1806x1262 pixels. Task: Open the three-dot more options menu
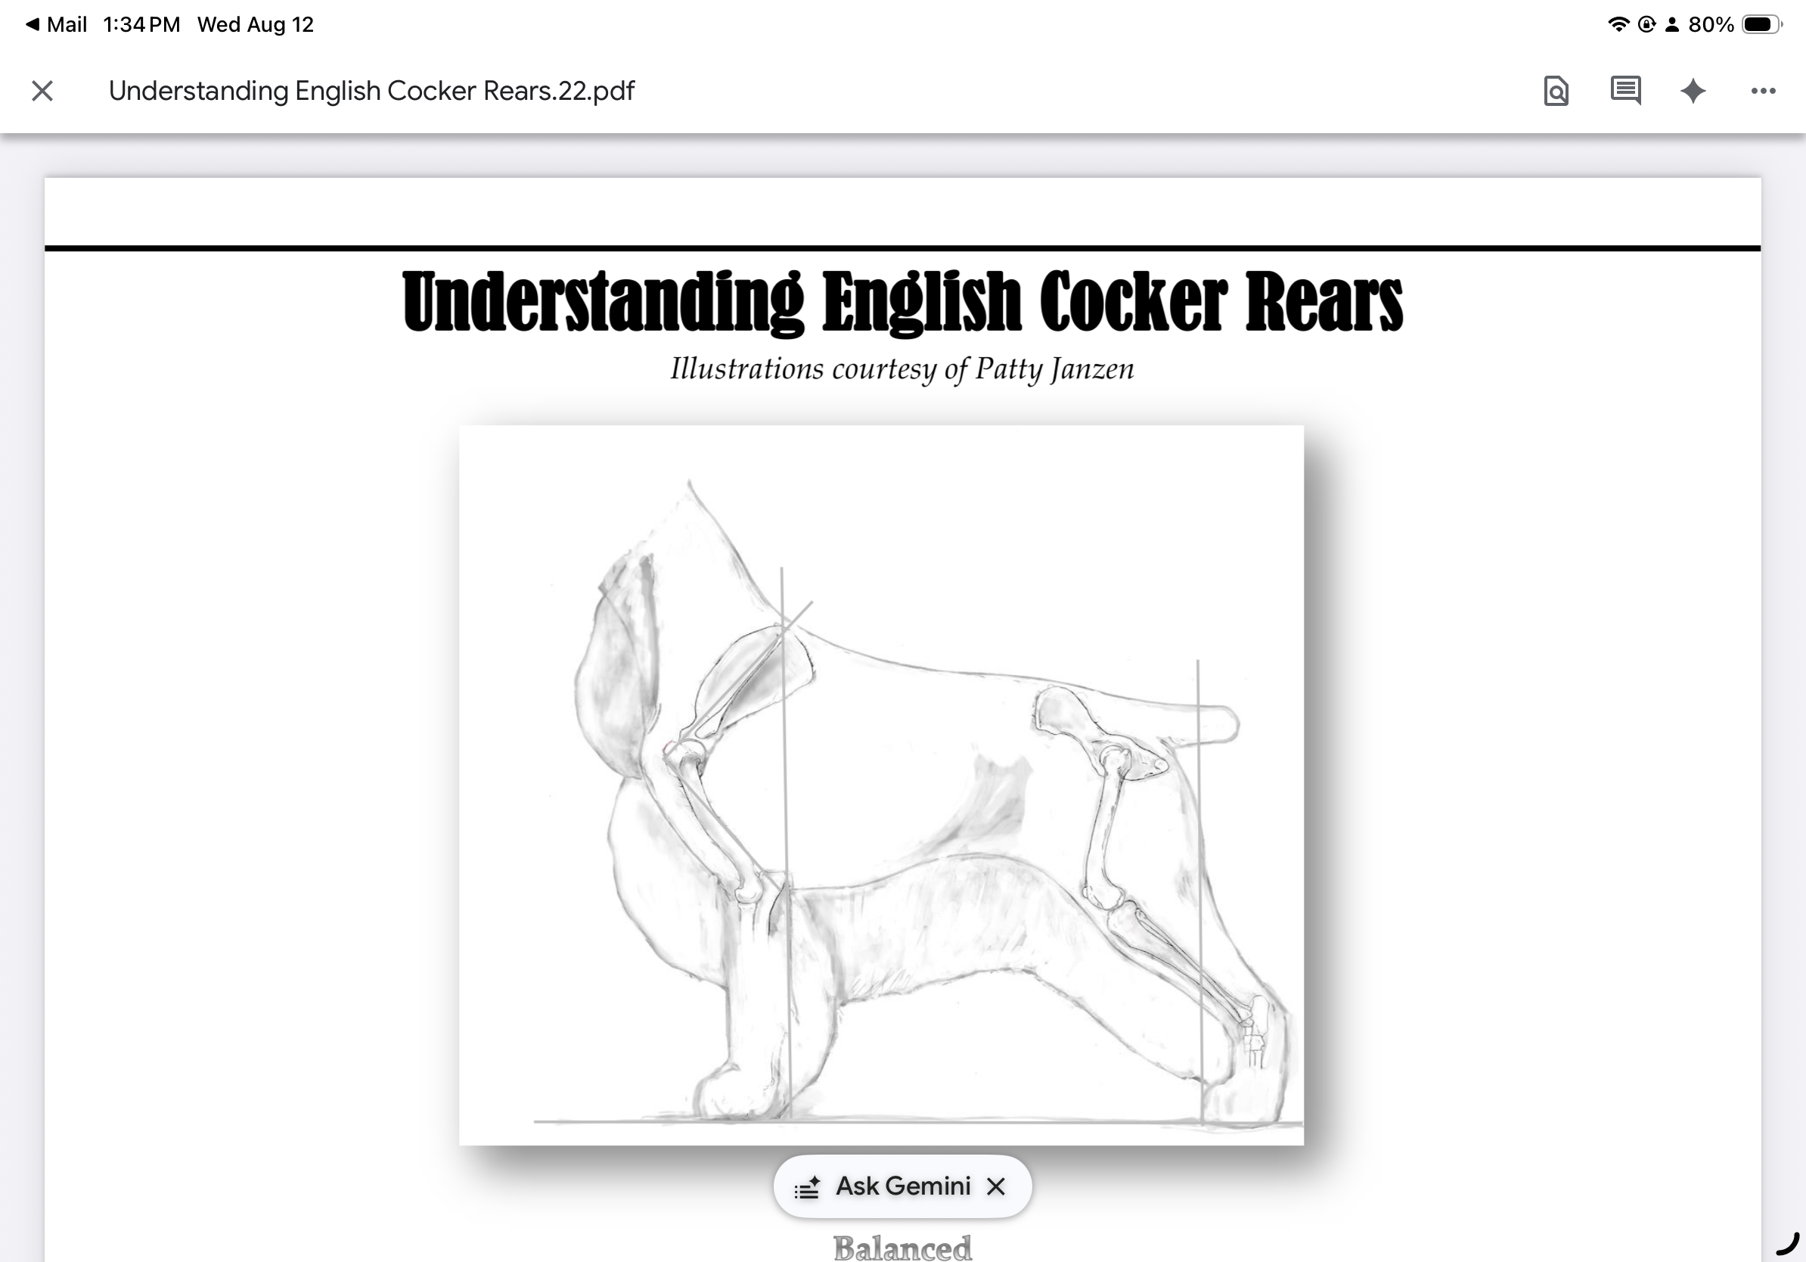[x=1763, y=92]
